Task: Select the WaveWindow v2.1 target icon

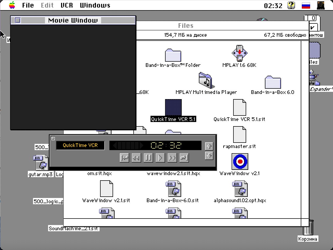Action: (x=240, y=161)
